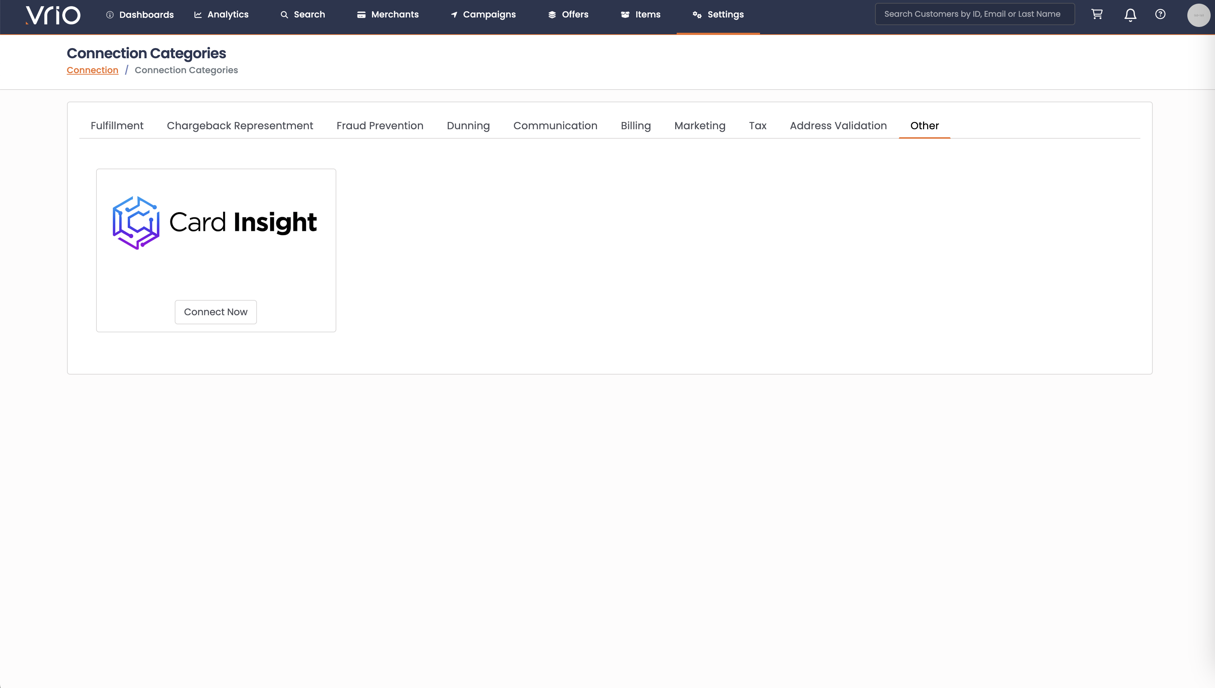The width and height of the screenshot is (1215, 688).
Task: Go to Campaigns in navigation
Action: [483, 15]
